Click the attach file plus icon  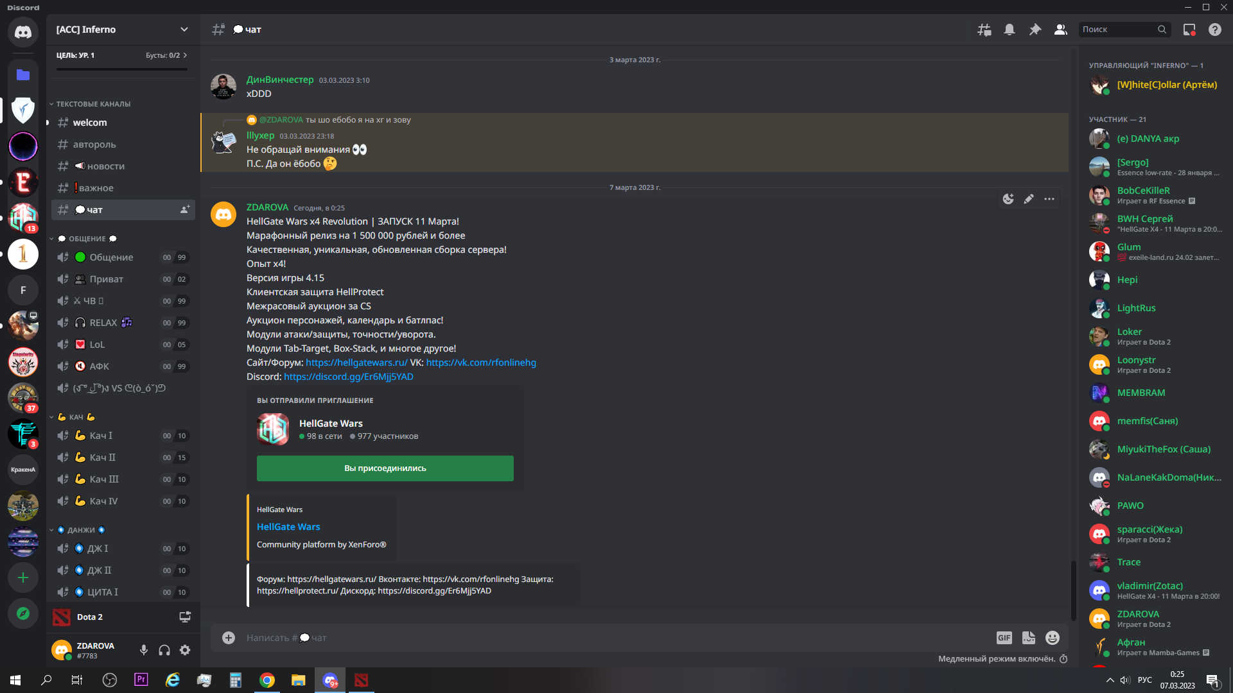pos(229,638)
